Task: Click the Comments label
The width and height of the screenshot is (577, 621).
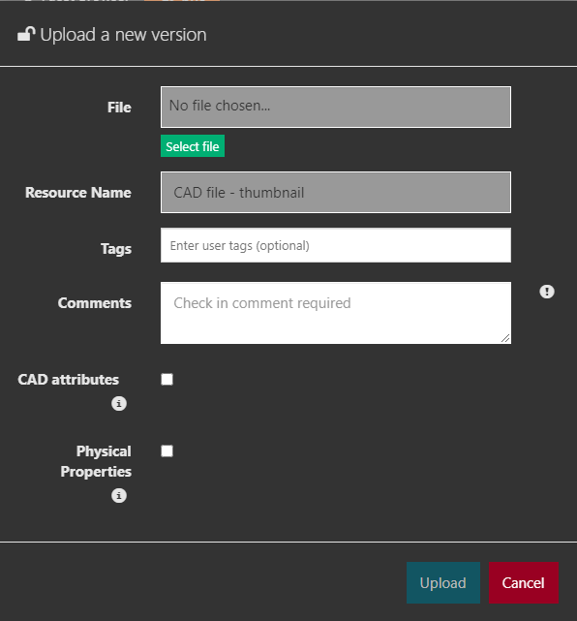Action: click(x=95, y=303)
